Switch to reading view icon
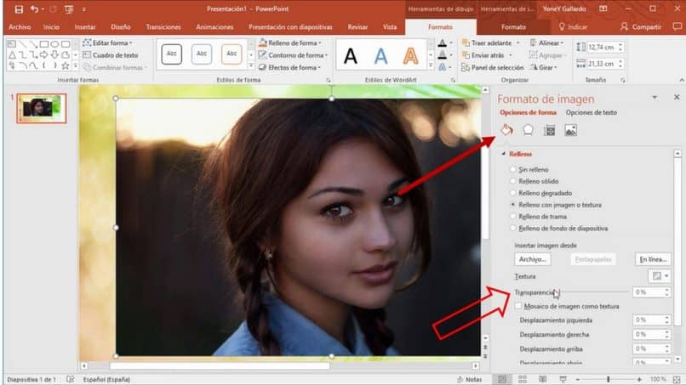Viewport: 686px width, 385px height. pos(542,379)
